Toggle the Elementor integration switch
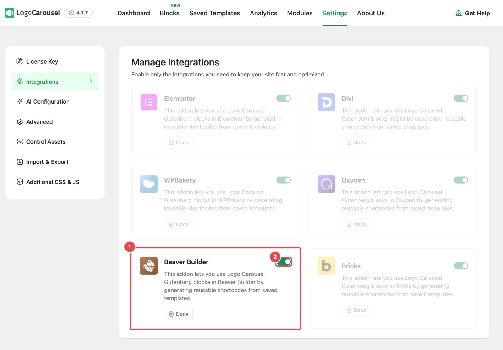Screen dimensions: 503x350 click(284, 99)
